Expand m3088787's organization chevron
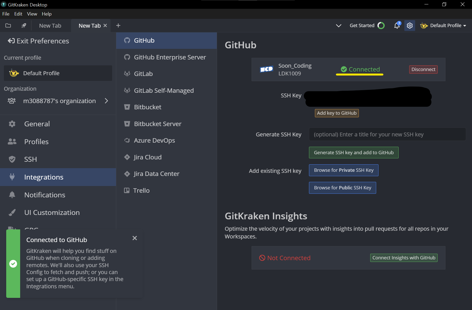472x310 pixels. pos(106,101)
